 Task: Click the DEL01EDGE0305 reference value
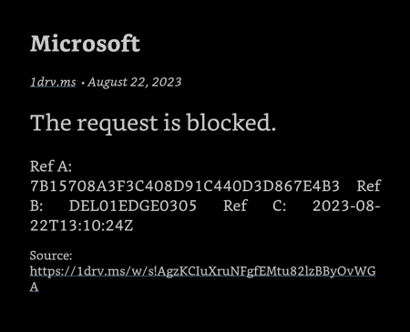coord(133,206)
